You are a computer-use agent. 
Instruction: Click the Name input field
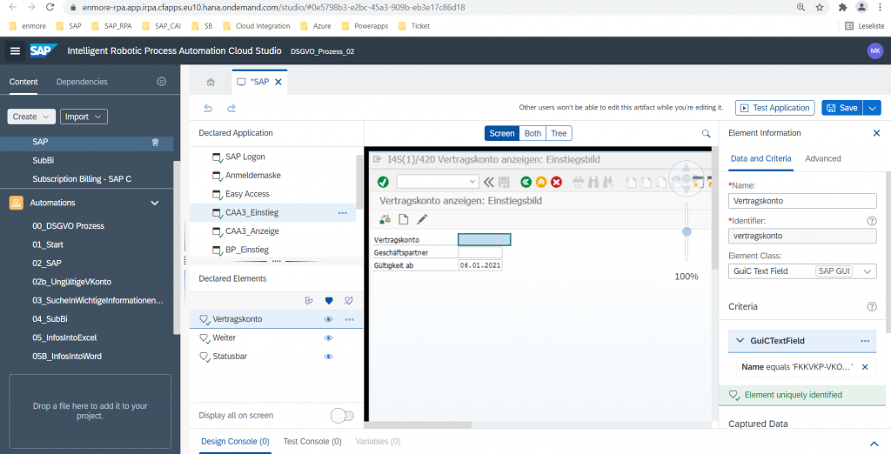pos(801,201)
